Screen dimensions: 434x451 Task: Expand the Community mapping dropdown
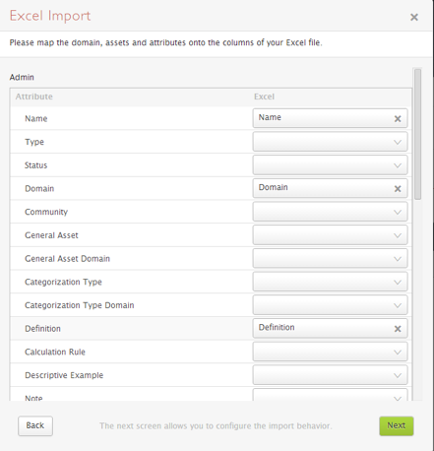pos(330,212)
